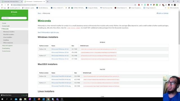Open Contributing in sidebar
180x101 pixels.
[6, 48]
